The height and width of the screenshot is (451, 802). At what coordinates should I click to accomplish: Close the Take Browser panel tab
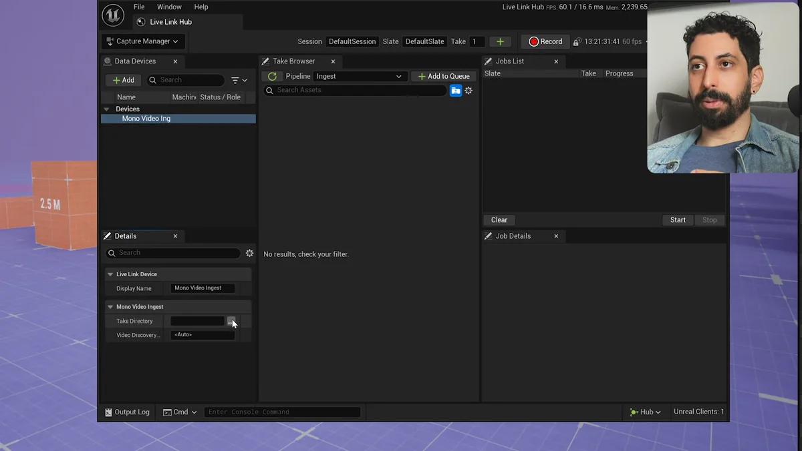(x=333, y=61)
